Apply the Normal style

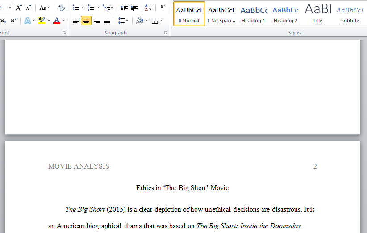189,14
